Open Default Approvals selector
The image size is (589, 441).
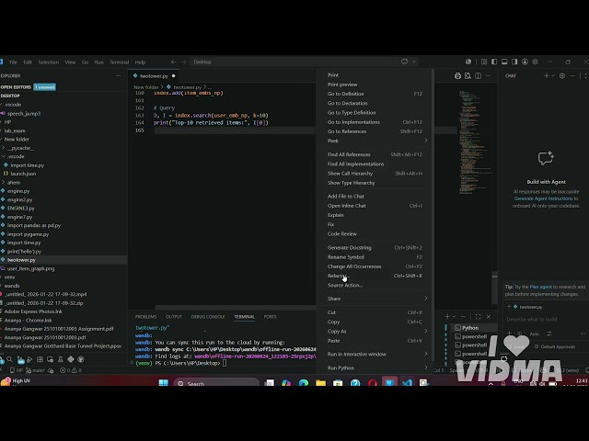click(x=556, y=347)
